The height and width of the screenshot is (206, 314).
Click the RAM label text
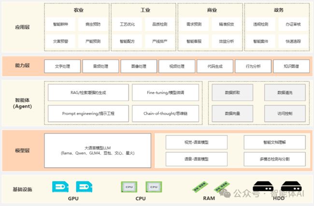pyautogui.click(x=209, y=198)
